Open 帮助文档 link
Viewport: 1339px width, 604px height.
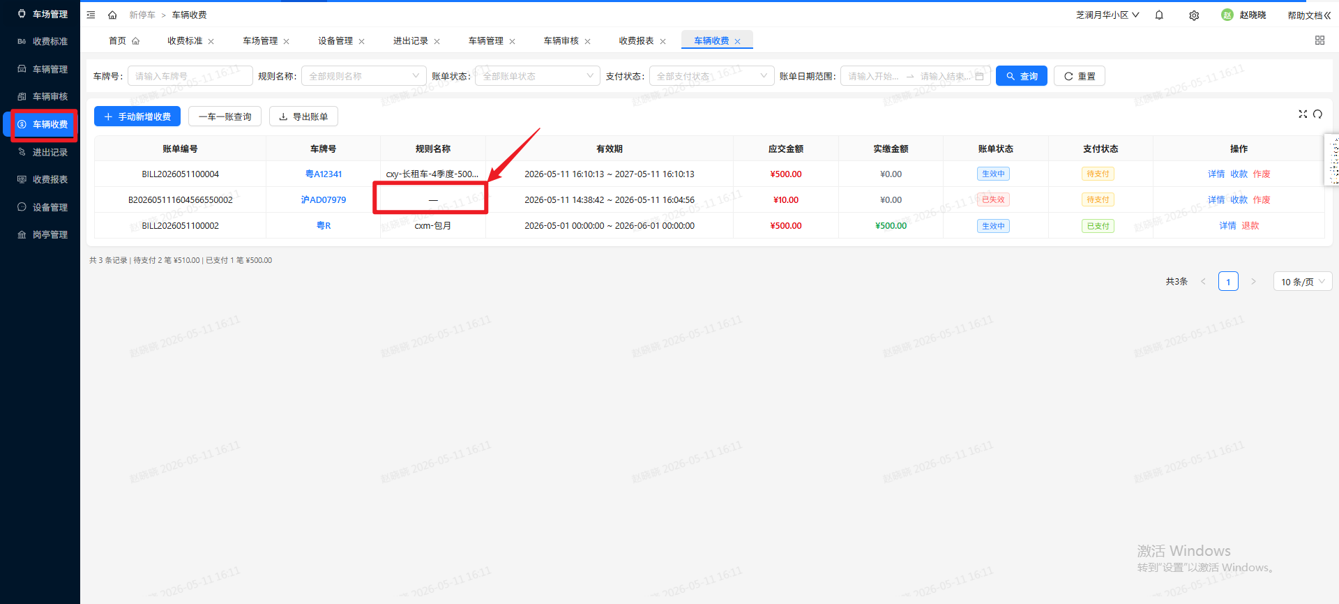pos(1305,15)
